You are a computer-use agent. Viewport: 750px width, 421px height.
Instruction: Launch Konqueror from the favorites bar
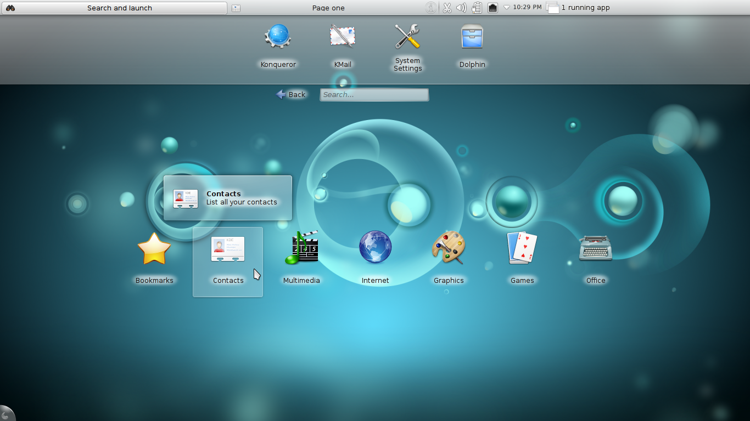pyautogui.click(x=278, y=36)
